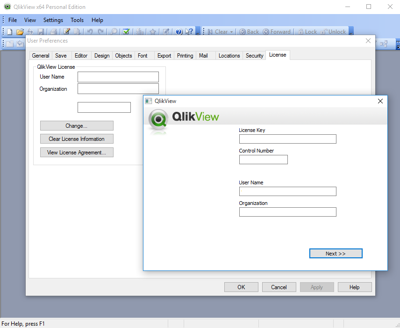The width and height of the screenshot is (400, 328).
Task: Open the Settings menu
Action: point(53,20)
